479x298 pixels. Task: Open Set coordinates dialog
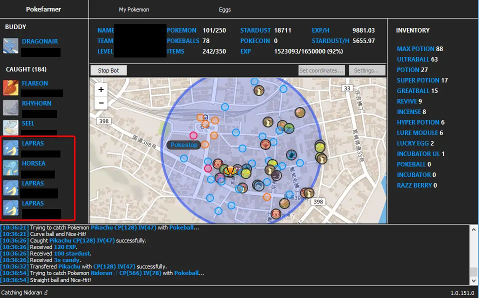(x=321, y=70)
